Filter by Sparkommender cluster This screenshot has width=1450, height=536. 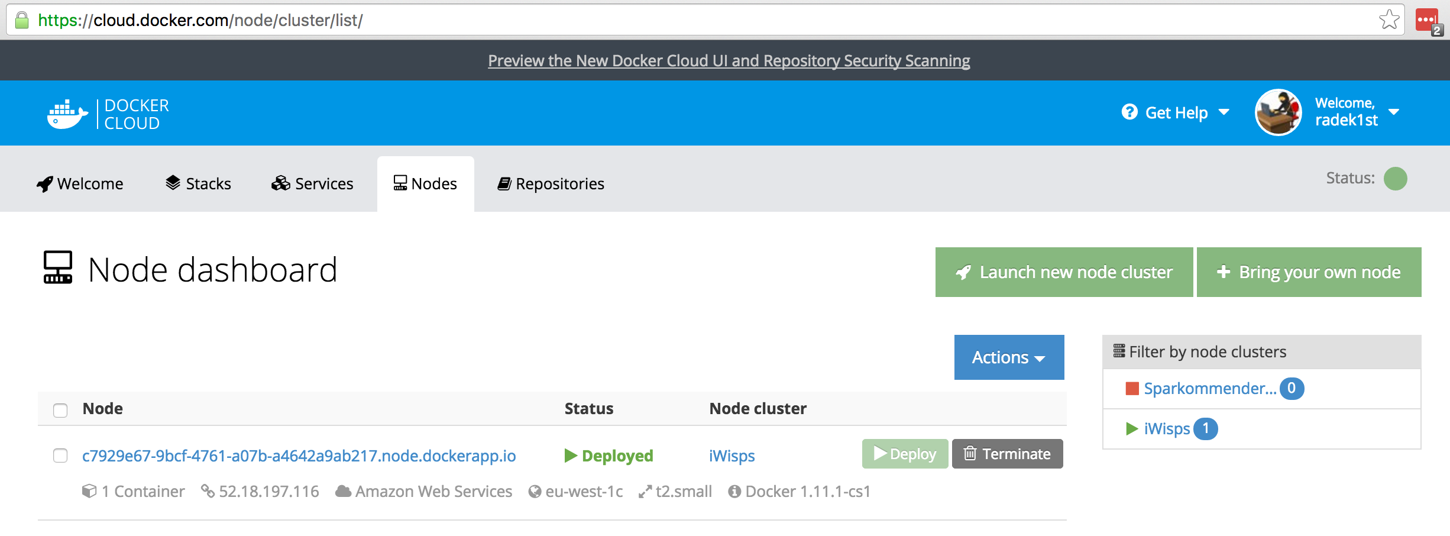[x=1210, y=389]
